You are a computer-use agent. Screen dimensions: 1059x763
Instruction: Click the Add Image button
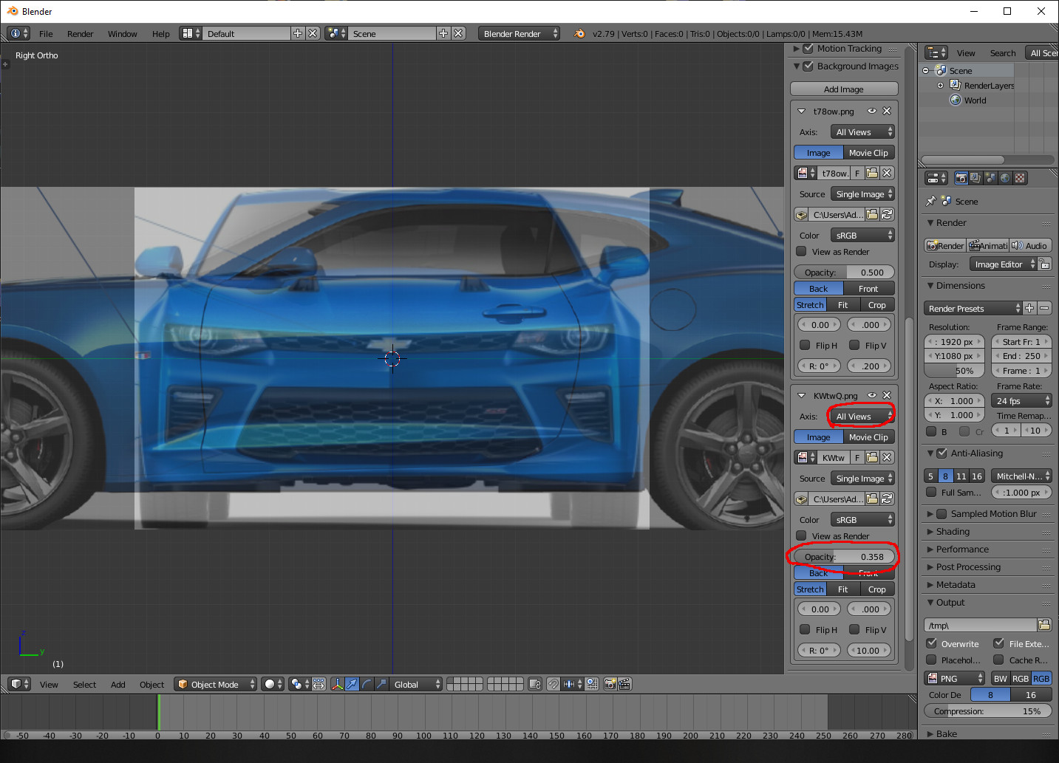(x=844, y=89)
